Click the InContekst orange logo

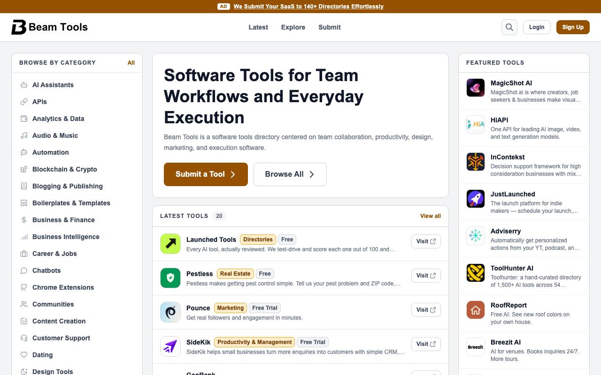tap(476, 162)
